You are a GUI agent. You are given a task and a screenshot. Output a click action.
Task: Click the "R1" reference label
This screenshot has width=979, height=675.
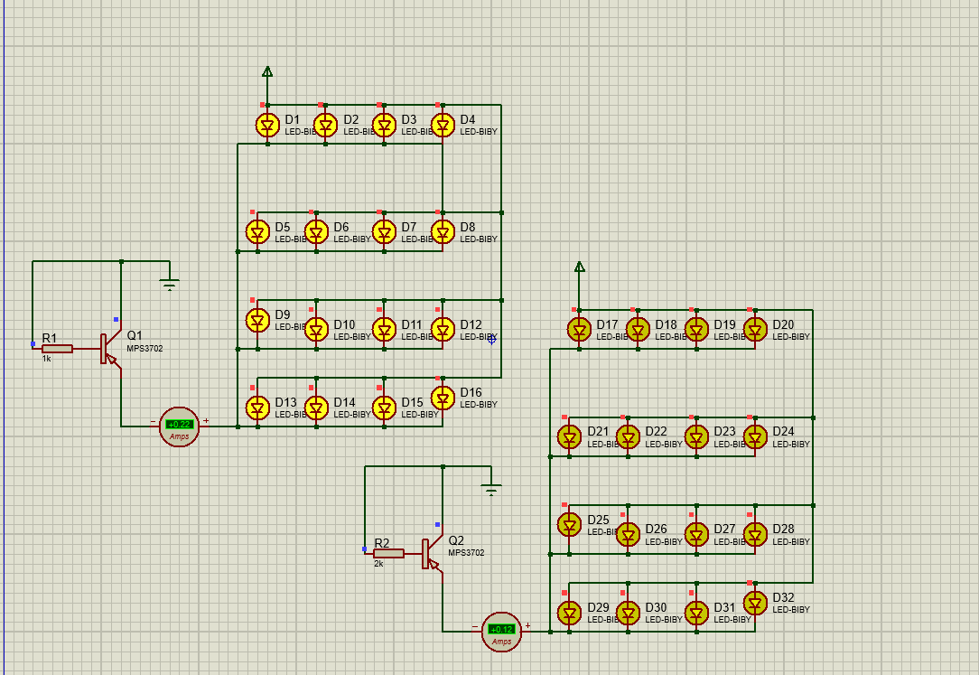(50, 338)
